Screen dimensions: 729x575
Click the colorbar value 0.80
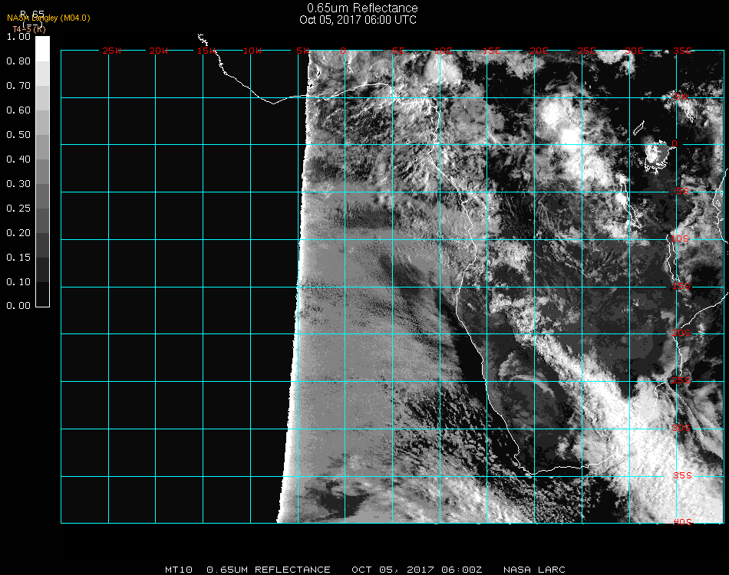[18, 61]
